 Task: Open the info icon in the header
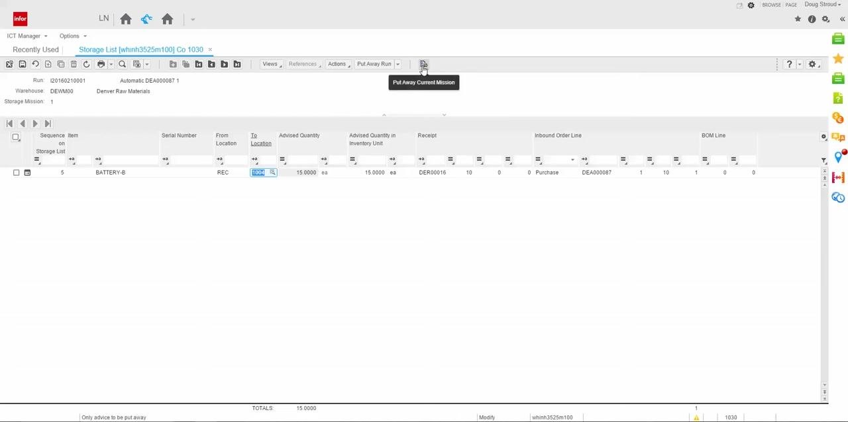pos(812,19)
